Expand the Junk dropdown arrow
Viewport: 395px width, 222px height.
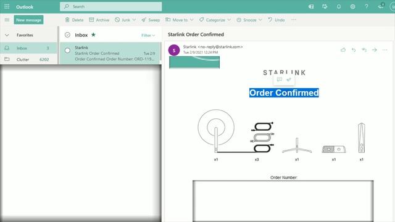point(134,20)
